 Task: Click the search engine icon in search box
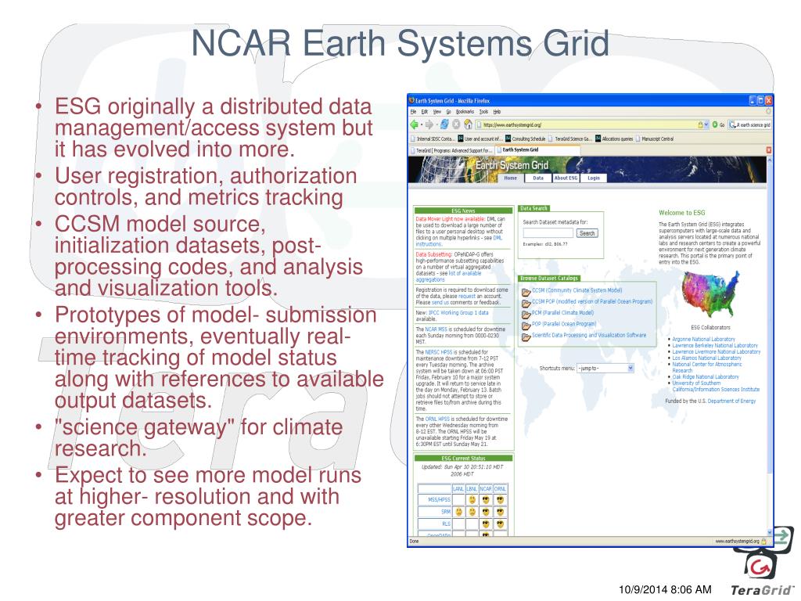pyautogui.click(x=732, y=124)
